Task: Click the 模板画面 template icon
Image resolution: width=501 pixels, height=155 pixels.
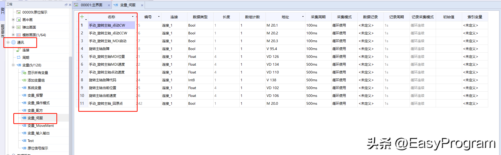Action: pos(19,35)
